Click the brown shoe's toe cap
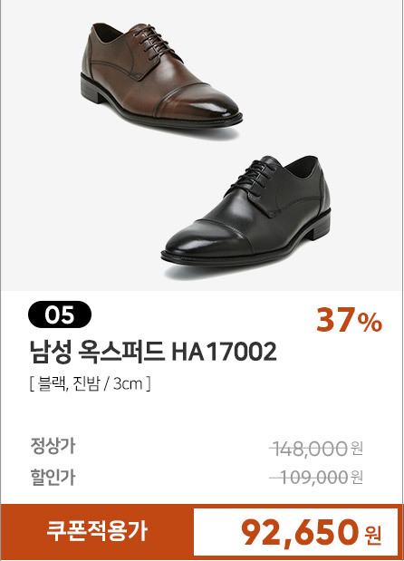This screenshot has width=404, height=561. click(x=198, y=102)
